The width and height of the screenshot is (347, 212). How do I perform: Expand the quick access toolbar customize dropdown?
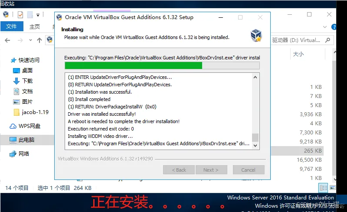38,15
